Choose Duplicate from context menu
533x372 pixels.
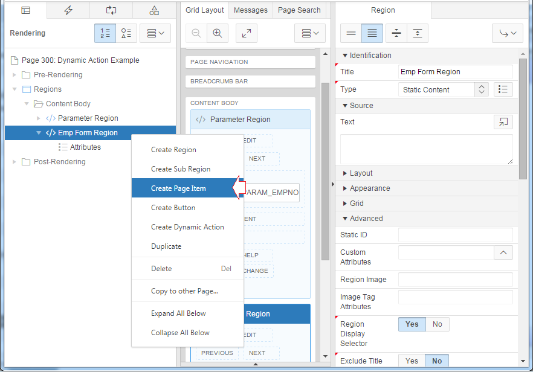click(x=187, y=246)
